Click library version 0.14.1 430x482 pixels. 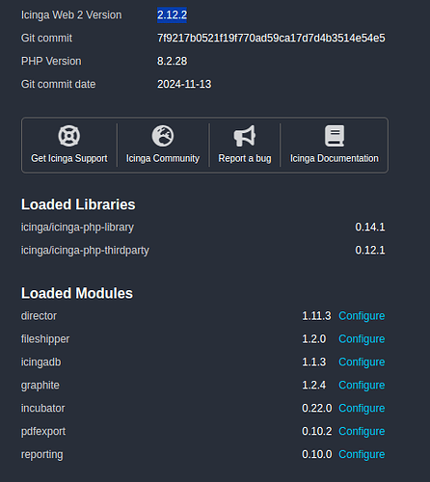pyautogui.click(x=370, y=228)
